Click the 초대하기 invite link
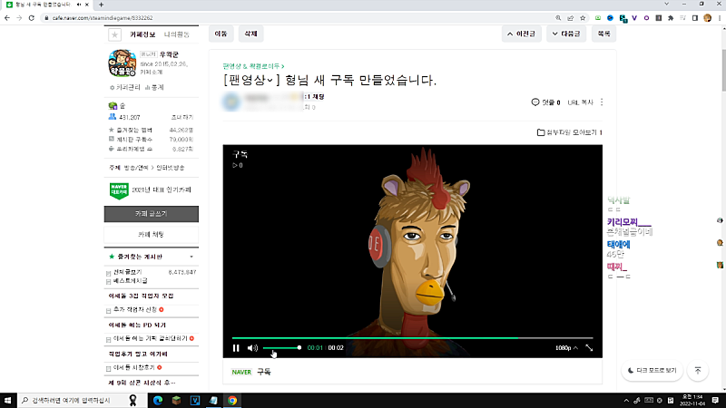This screenshot has width=726, height=408. 182,118
